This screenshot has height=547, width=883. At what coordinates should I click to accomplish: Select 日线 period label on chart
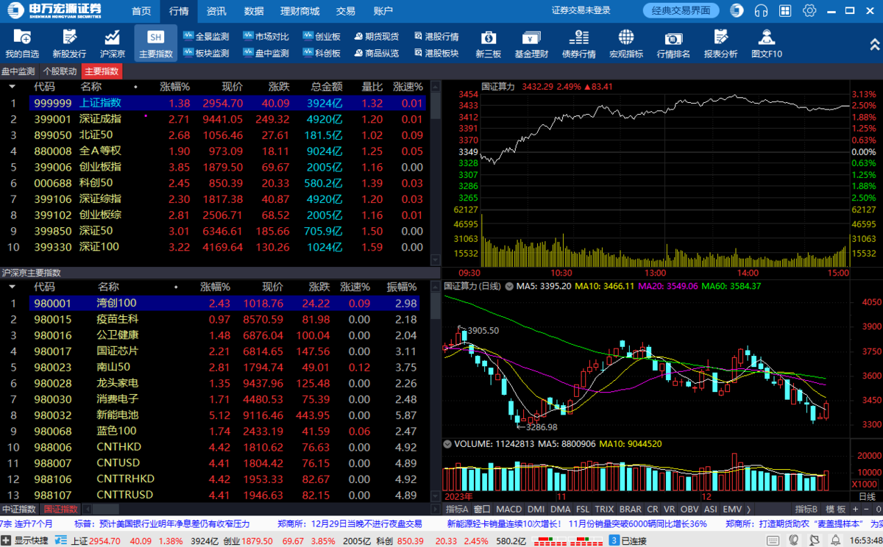[x=868, y=496]
